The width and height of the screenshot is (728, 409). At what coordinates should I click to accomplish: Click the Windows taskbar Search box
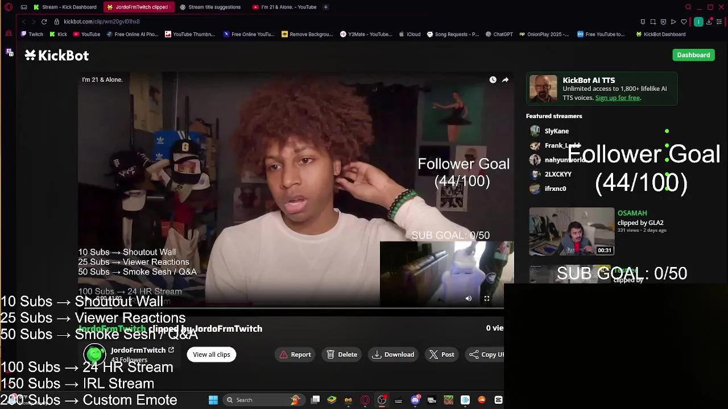[263, 400]
